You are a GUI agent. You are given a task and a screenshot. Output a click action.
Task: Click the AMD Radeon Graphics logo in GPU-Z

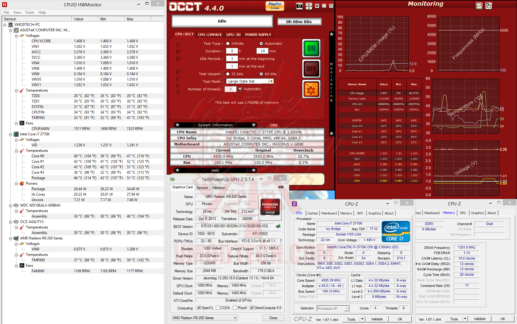click(x=270, y=207)
